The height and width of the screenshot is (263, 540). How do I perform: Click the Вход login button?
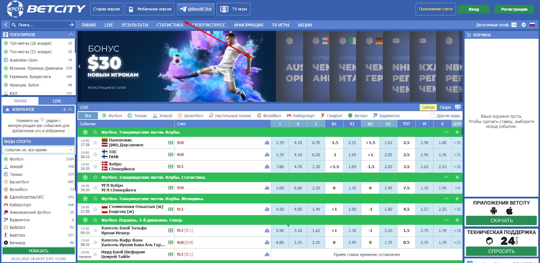point(474,9)
